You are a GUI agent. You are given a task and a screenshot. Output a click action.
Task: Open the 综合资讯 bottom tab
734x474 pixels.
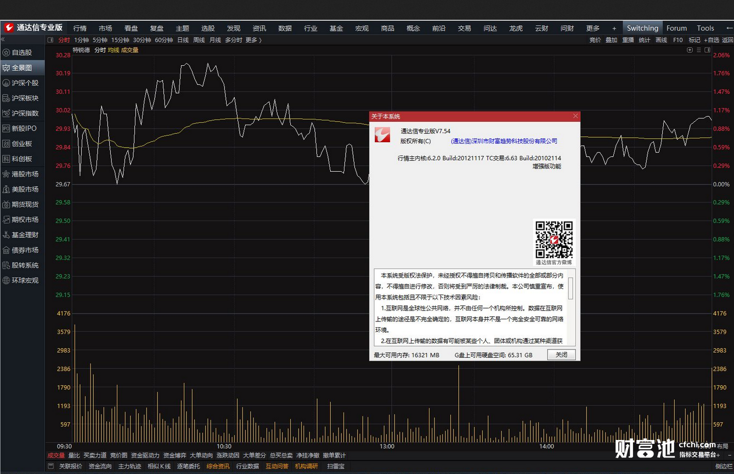pyautogui.click(x=218, y=466)
